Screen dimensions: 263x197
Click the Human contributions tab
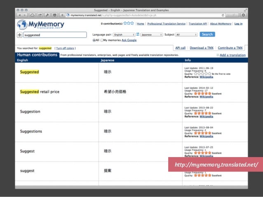tap(37, 55)
